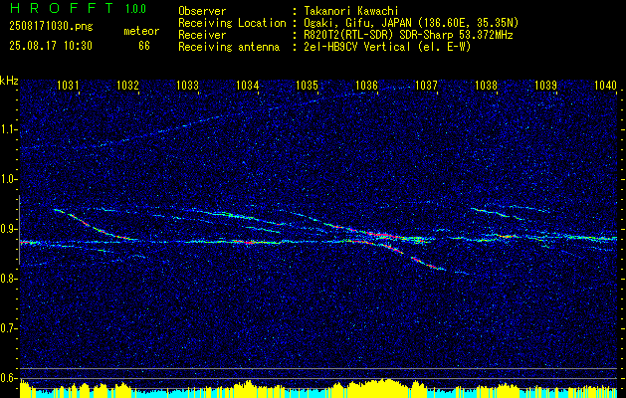Viewport: 626px width, 398px height.
Task: Click the 0.8 kHz frequency label
Action: (9, 279)
